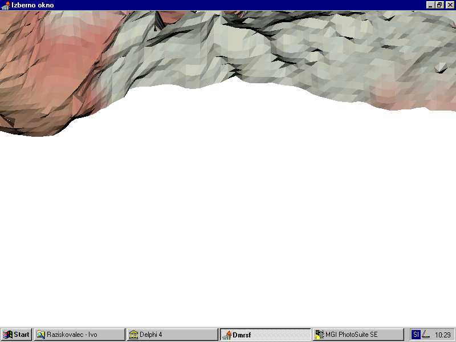The width and height of the screenshot is (456, 342).
Task: Switch to Delphi 4 taskbar button
Action: [x=172, y=335]
